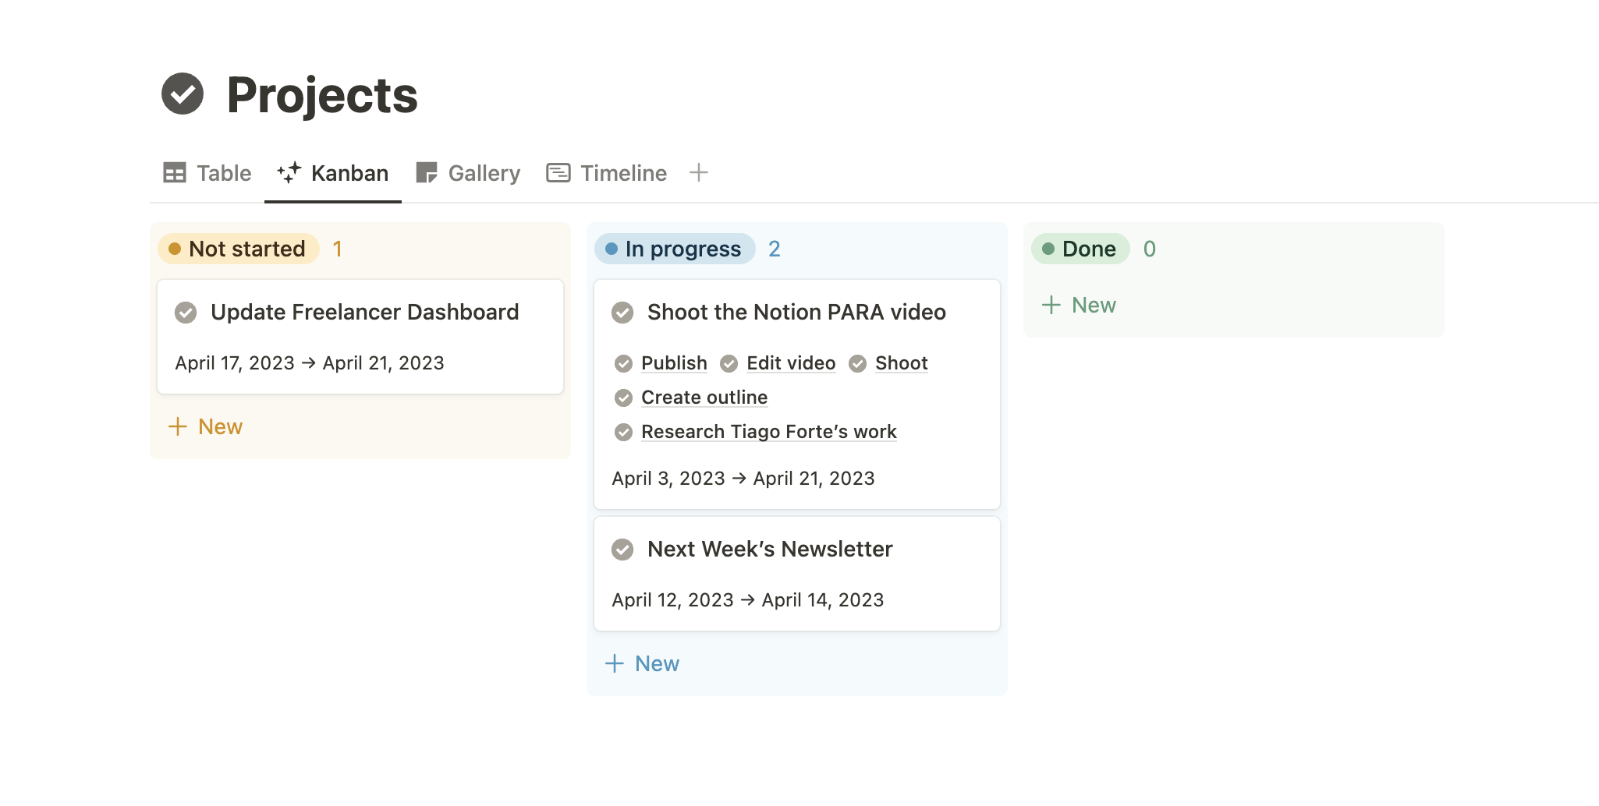Click check icon on Next Week's Newsletter
1599x806 pixels.
coord(622,550)
